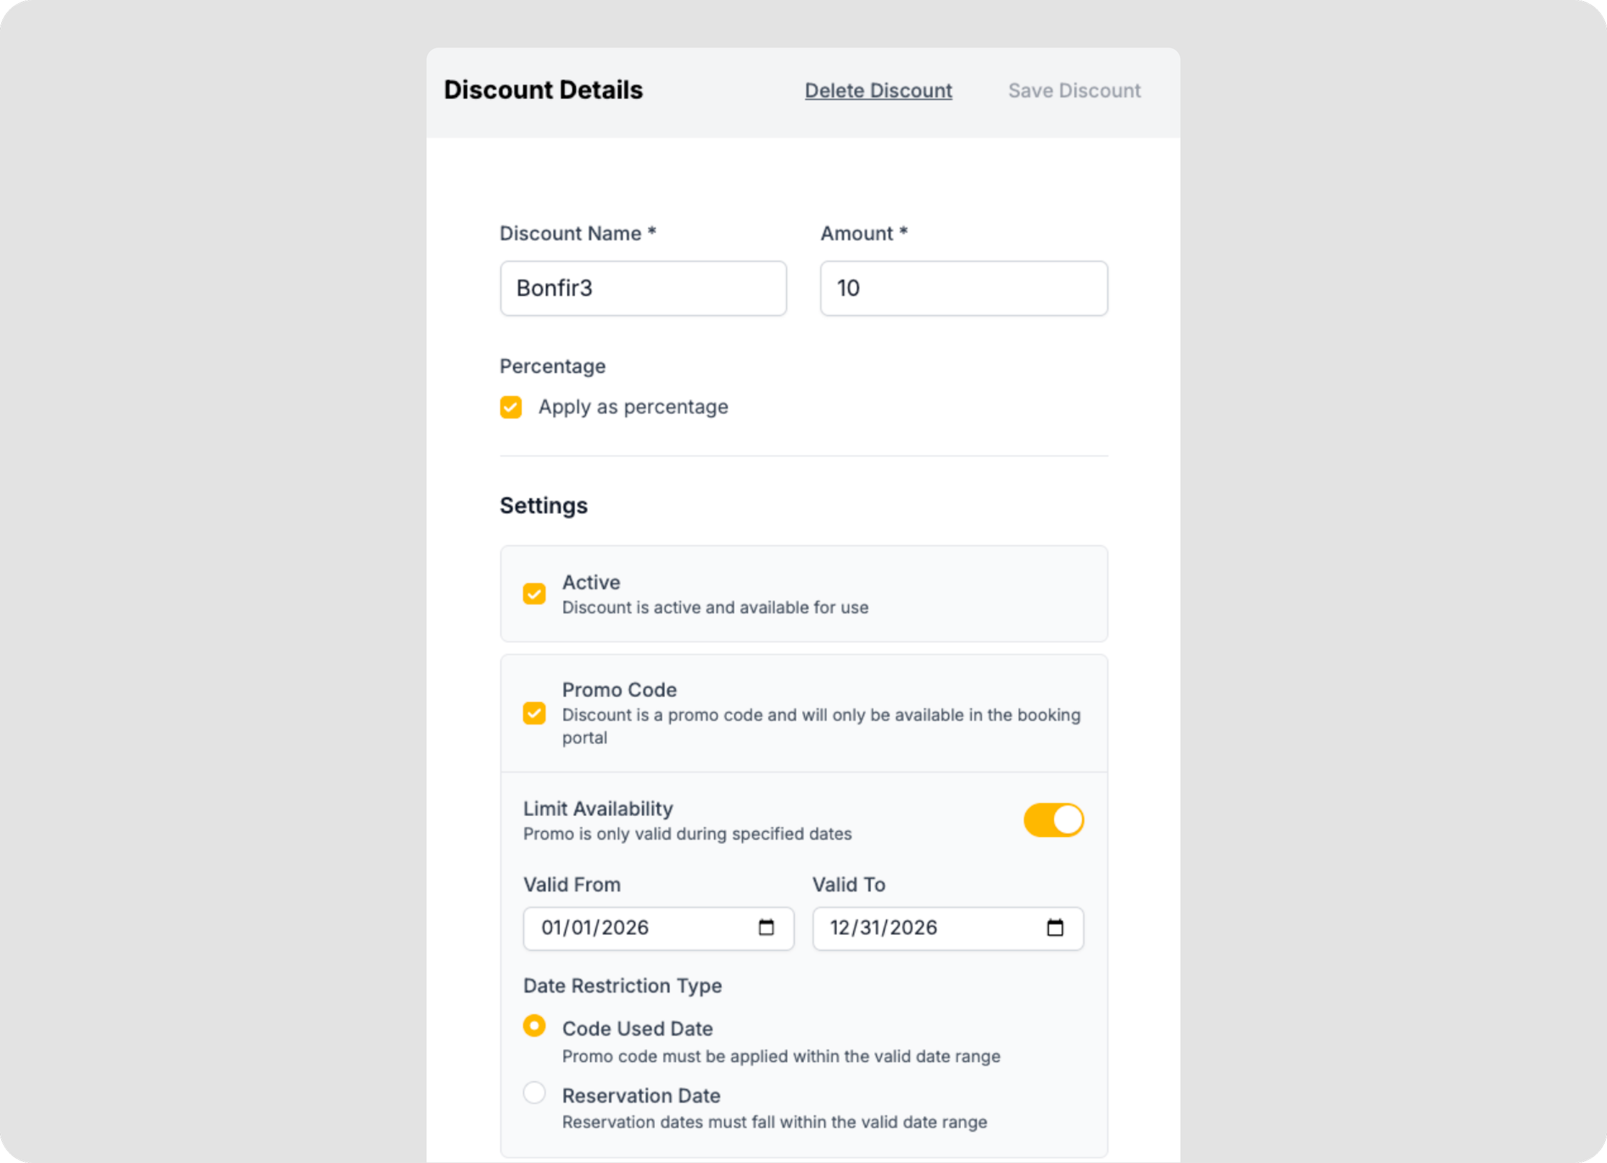The height and width of the screenshot is (1163, 1607).
Task: Click the Active setting label
Action: pos(591,582)
